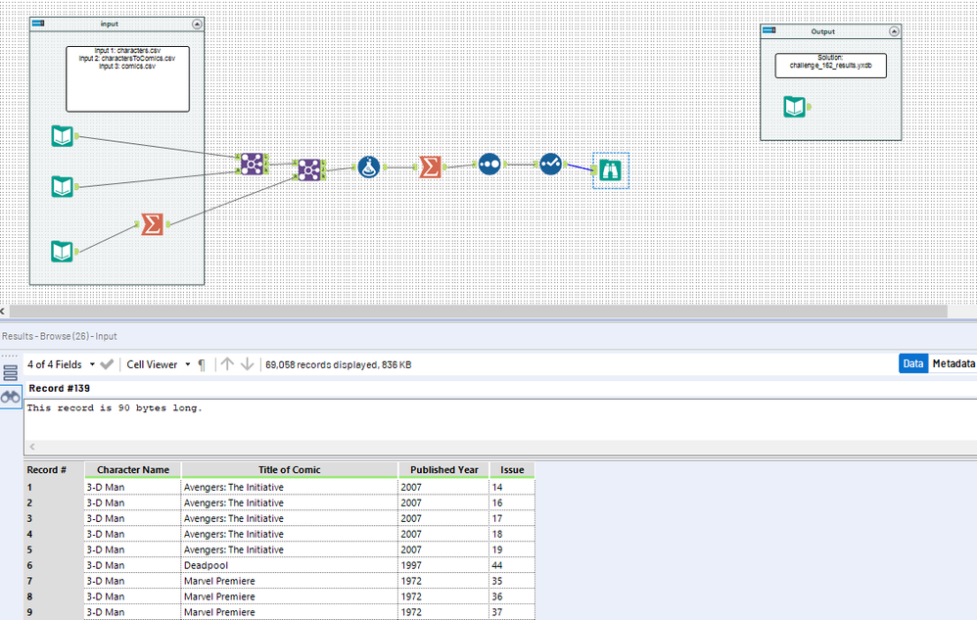This screenshot has width=977, height=620.
Task: Click the apply fields checkmark icon
Action: click(107, 364)
